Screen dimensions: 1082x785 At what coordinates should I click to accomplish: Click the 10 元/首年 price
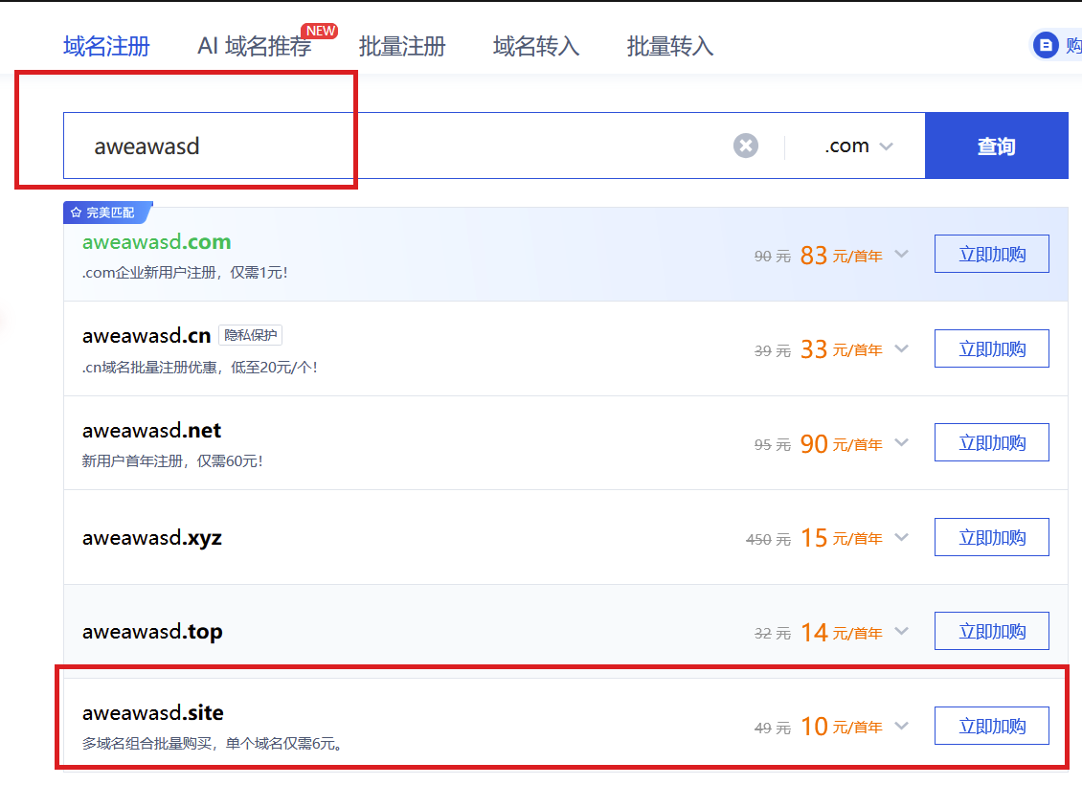click(x=841, y=727)
